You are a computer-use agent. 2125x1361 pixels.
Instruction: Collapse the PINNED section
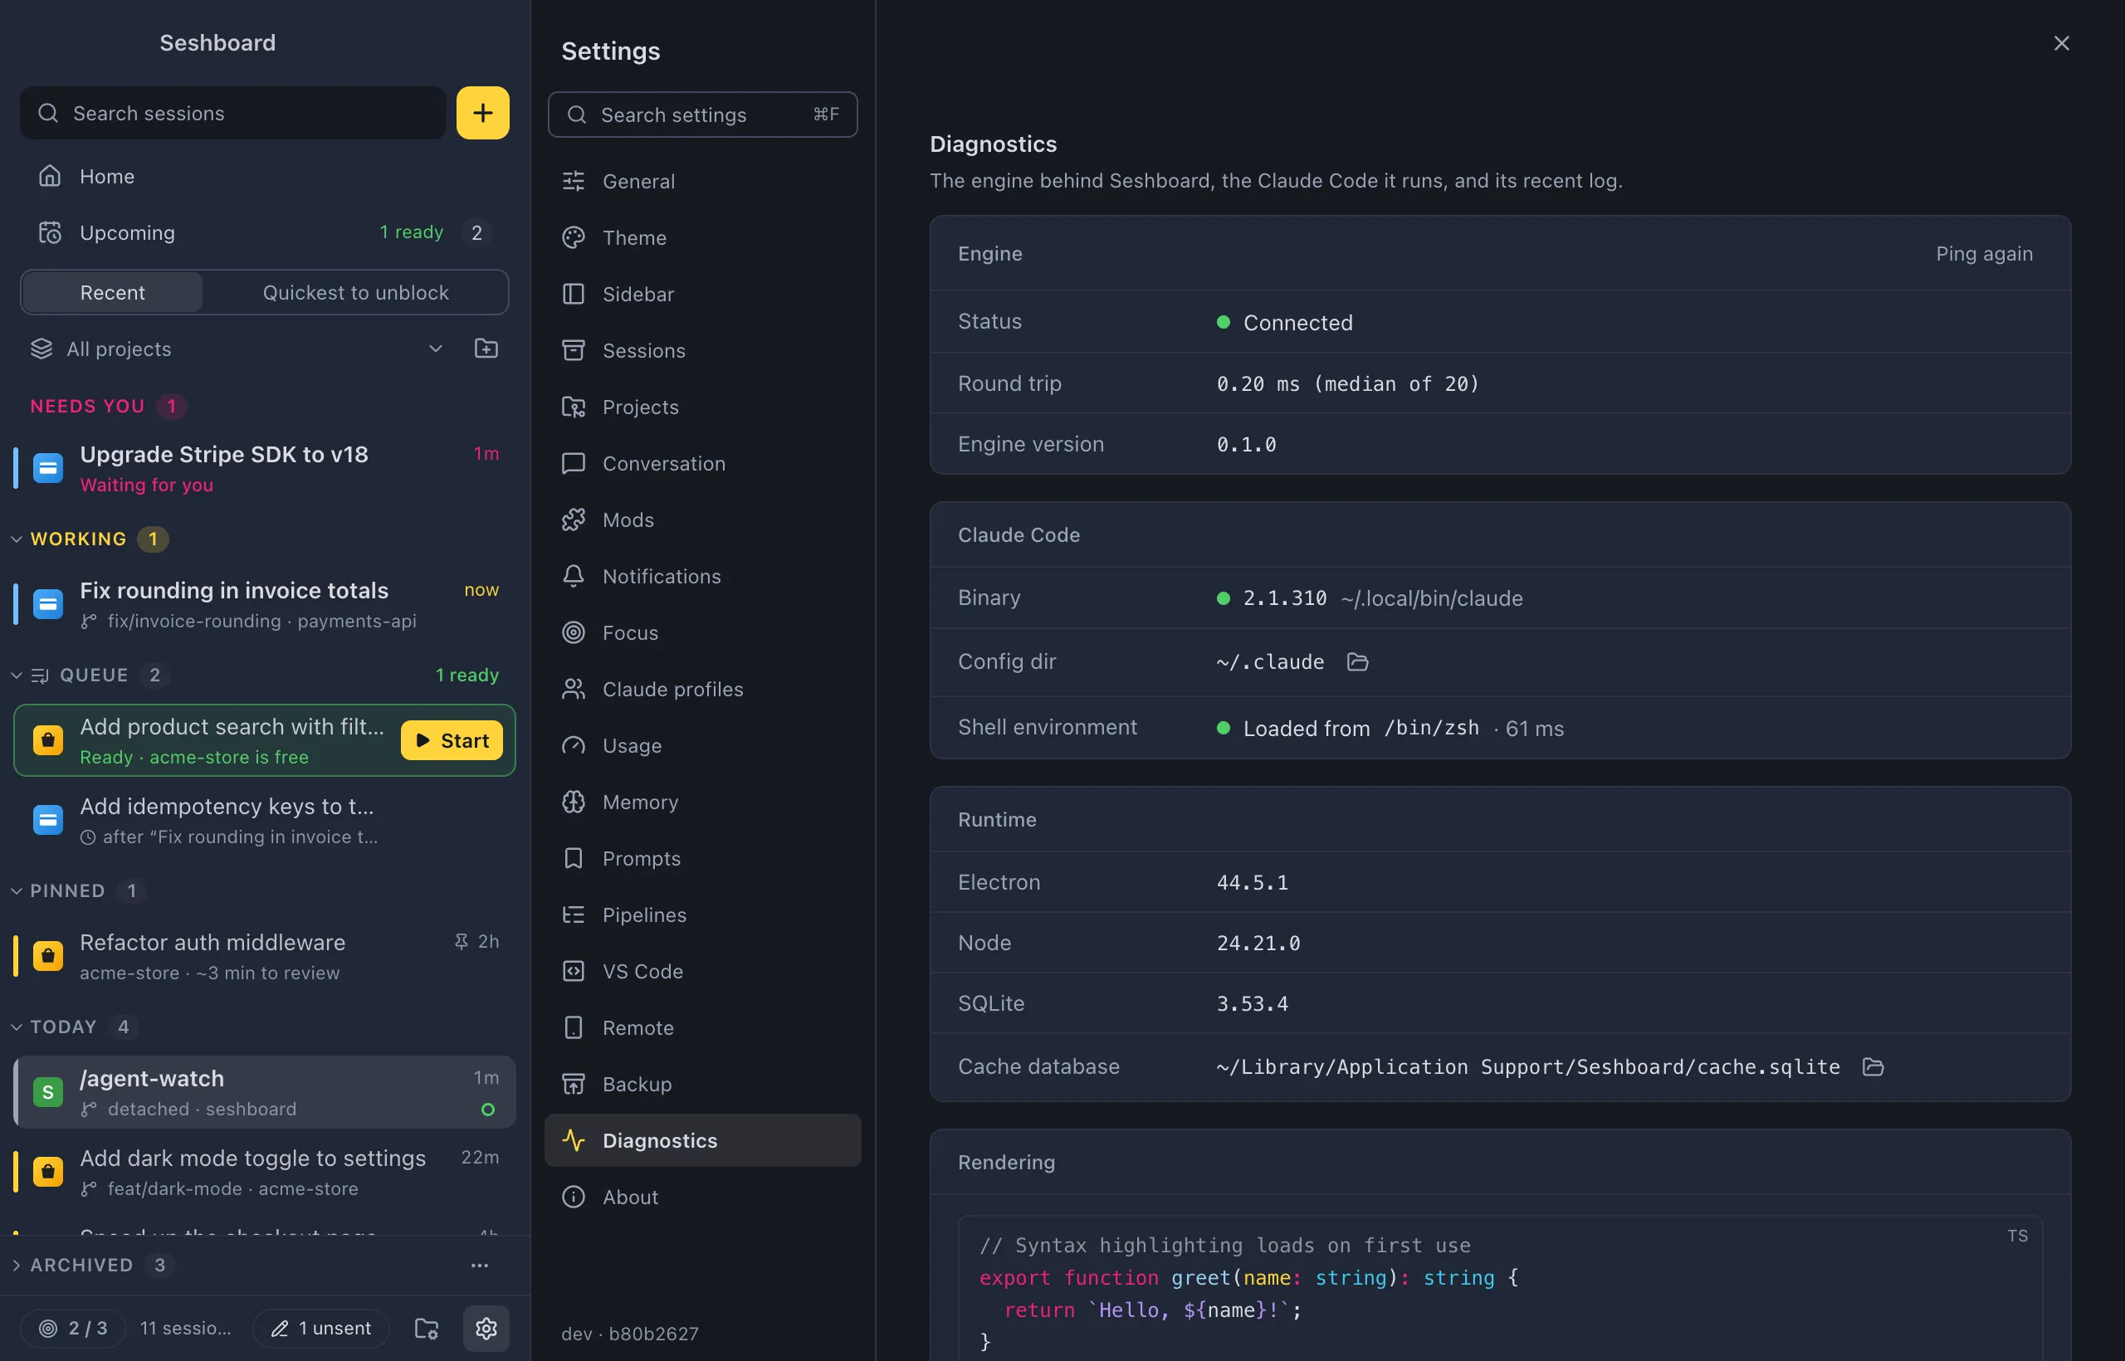(x=17, y=890)
